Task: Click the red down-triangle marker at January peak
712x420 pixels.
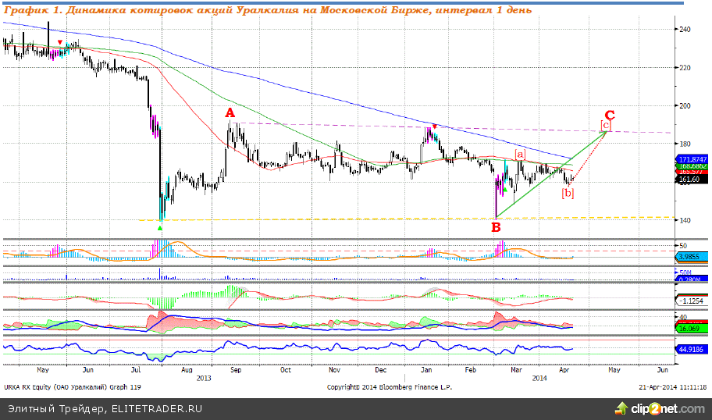Action: click(x=435, y=126)
